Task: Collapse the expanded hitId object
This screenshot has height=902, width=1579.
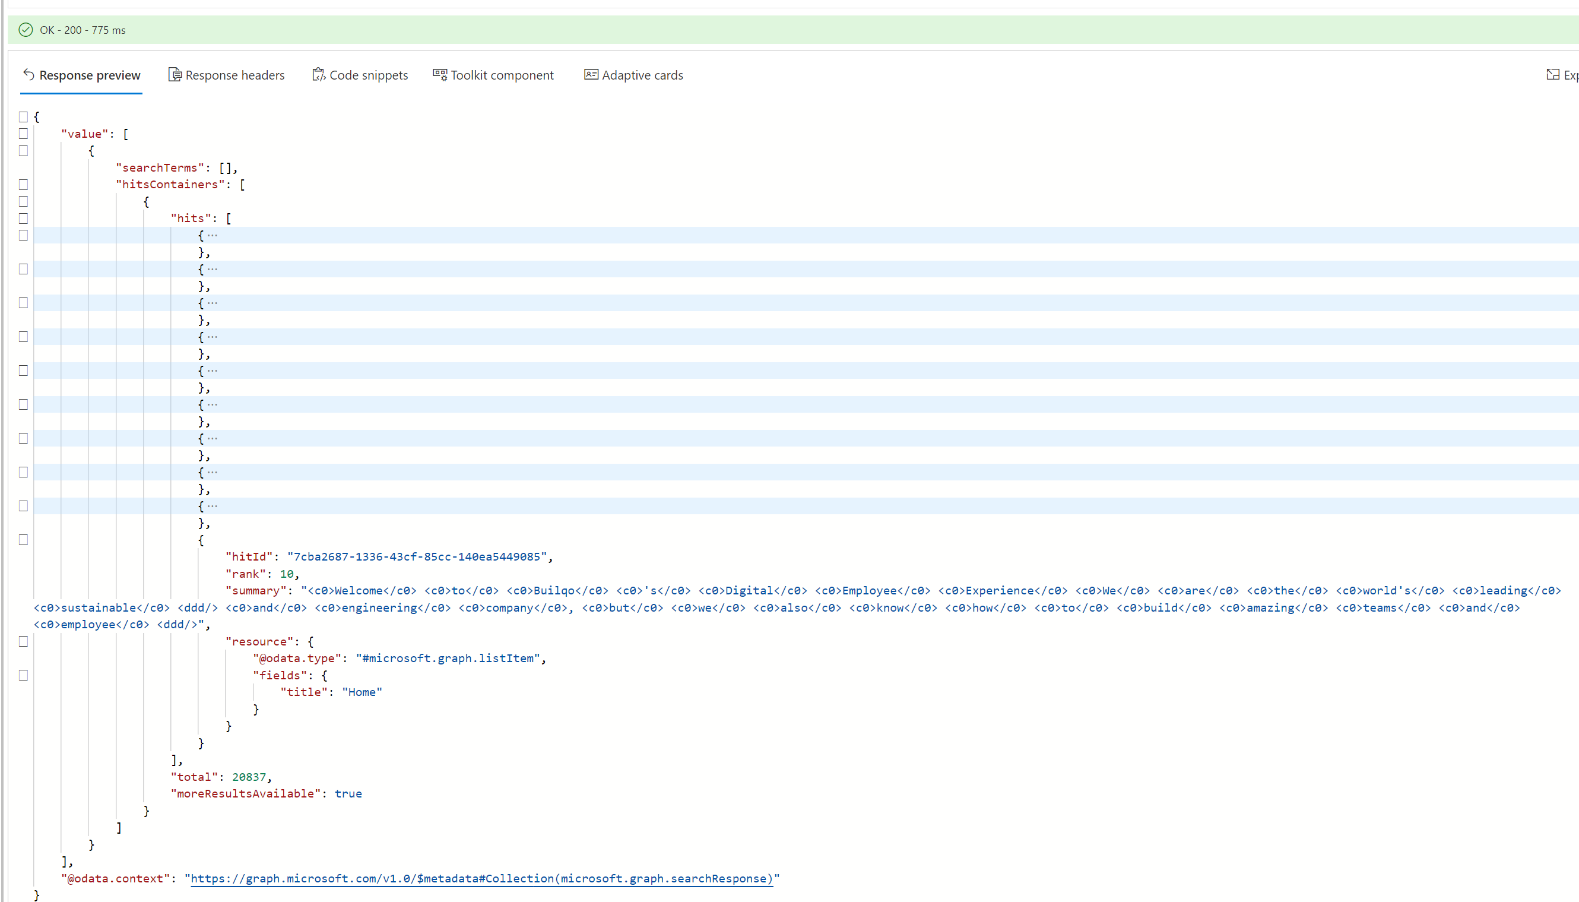Action: click(x=23, y=539)
